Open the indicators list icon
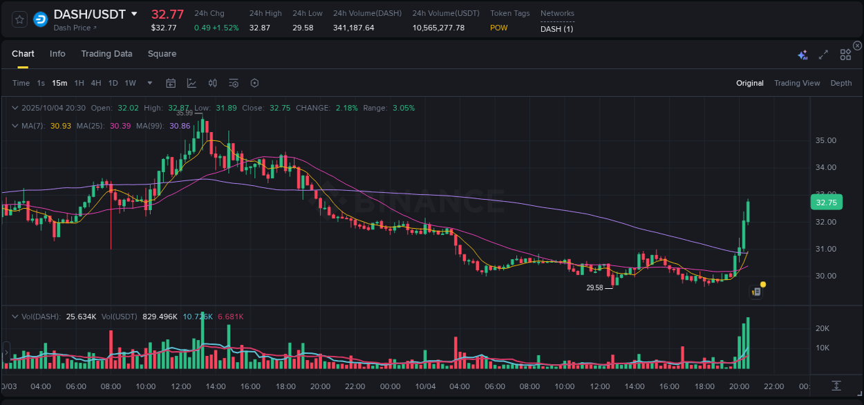864x405 pixels. tap(233, 82)
